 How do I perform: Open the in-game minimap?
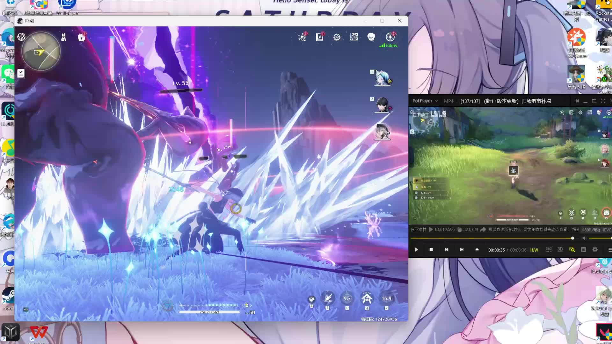pyautogui.click(x=41, y=51)
